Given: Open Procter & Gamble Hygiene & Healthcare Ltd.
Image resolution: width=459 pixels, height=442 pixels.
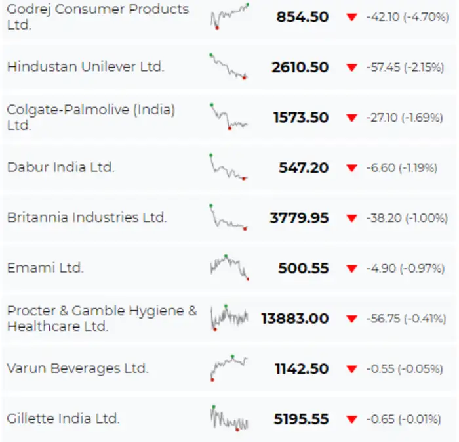Looking at the screenshot, I should coord(102,318).
